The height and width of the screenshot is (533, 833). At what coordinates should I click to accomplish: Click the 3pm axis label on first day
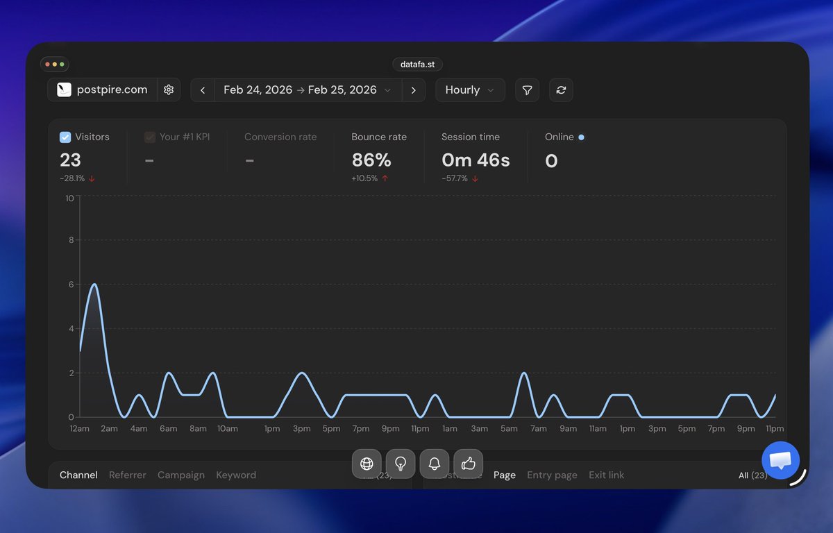[301, 429]
